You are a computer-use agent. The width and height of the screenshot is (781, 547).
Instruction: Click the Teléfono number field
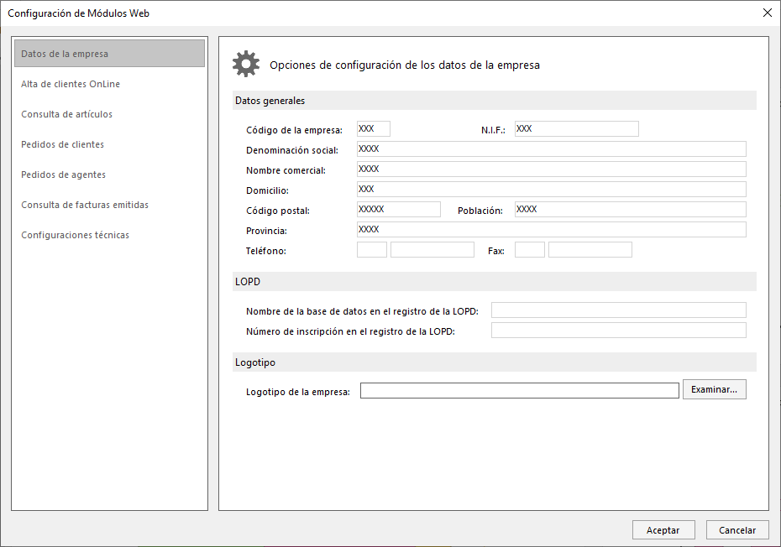click(x=432, y=249)
